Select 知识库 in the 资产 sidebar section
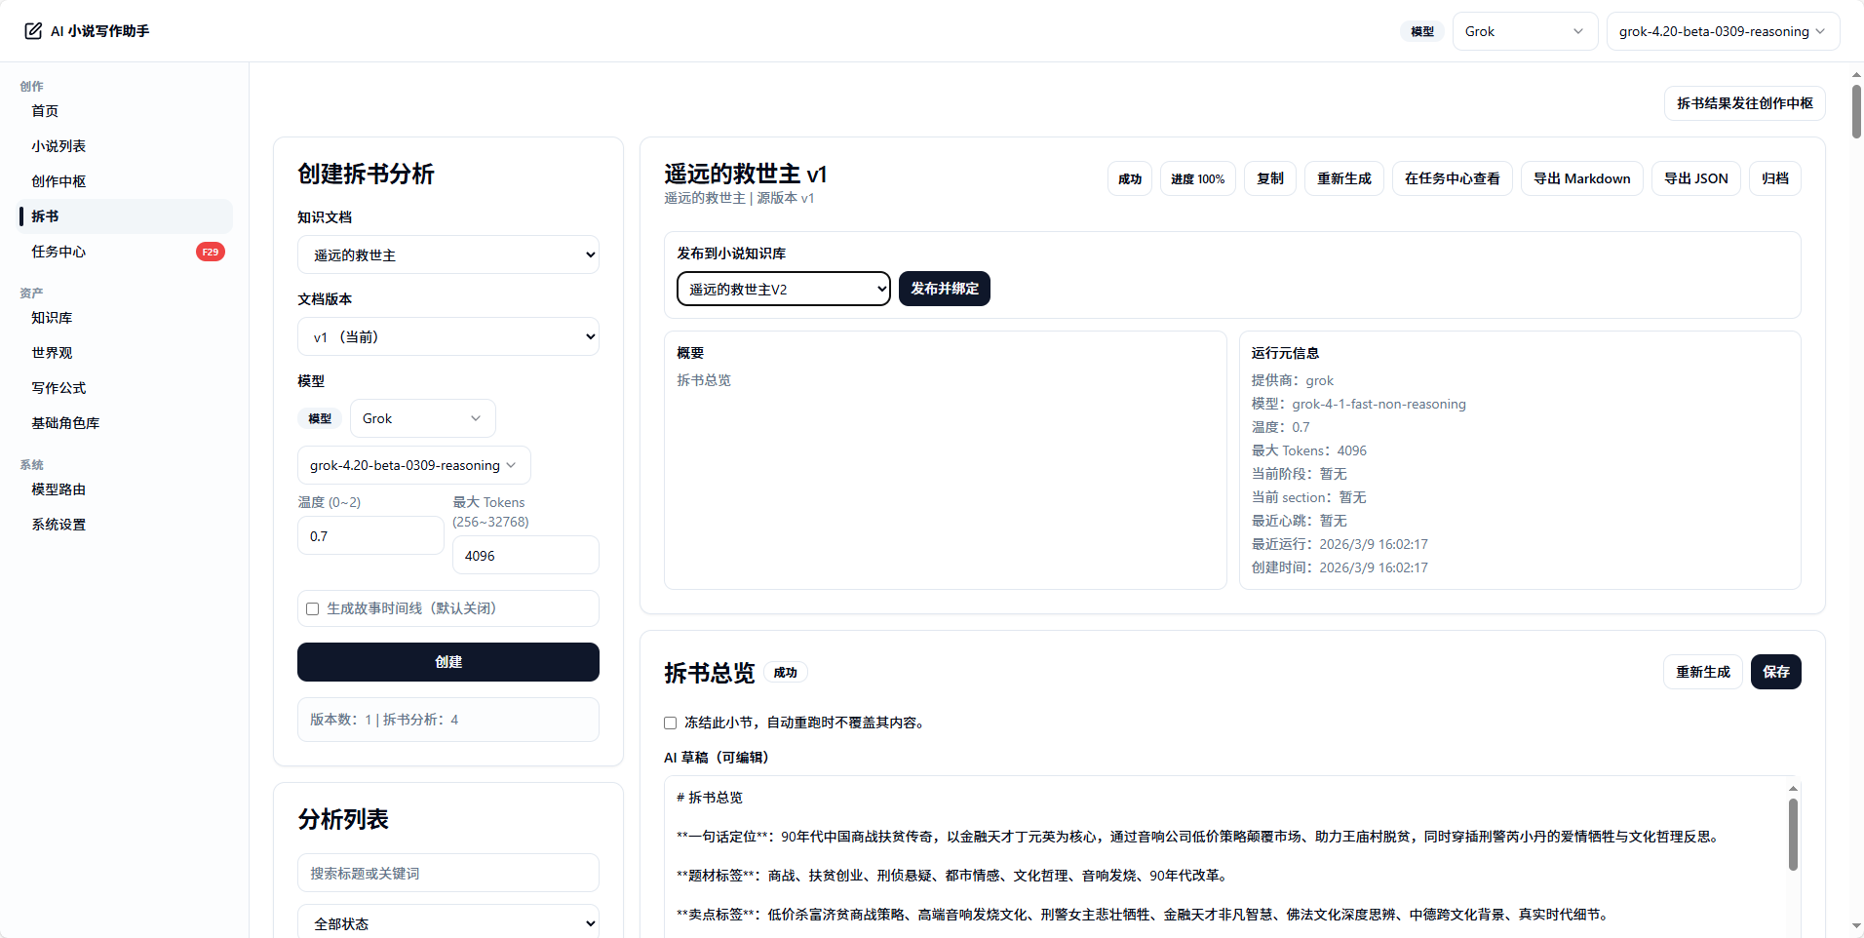The height and width of the screenshot is (938, 1864). (52, 317)
